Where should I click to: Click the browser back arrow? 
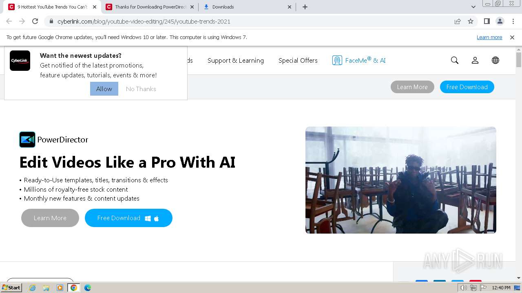click(9, 21)
